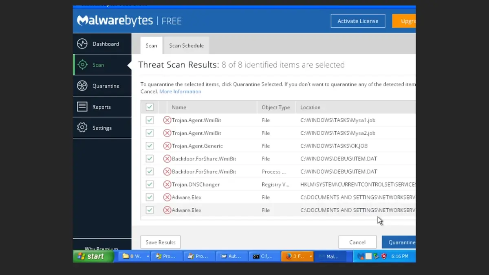Click the Save Results button

(x=161, y=242)
